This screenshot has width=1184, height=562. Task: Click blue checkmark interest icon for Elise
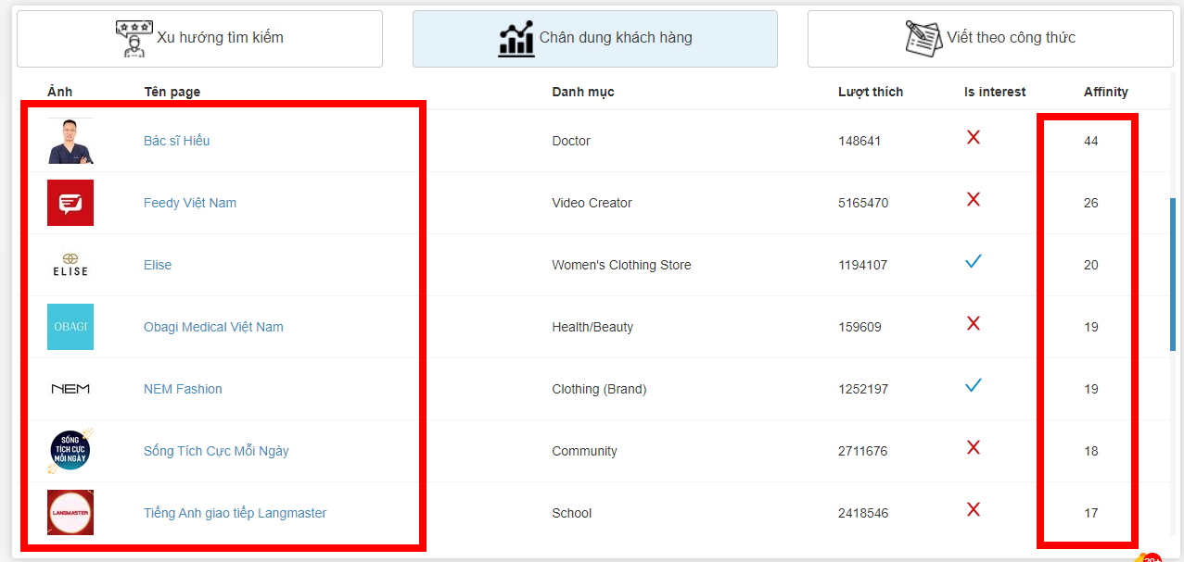974,261
